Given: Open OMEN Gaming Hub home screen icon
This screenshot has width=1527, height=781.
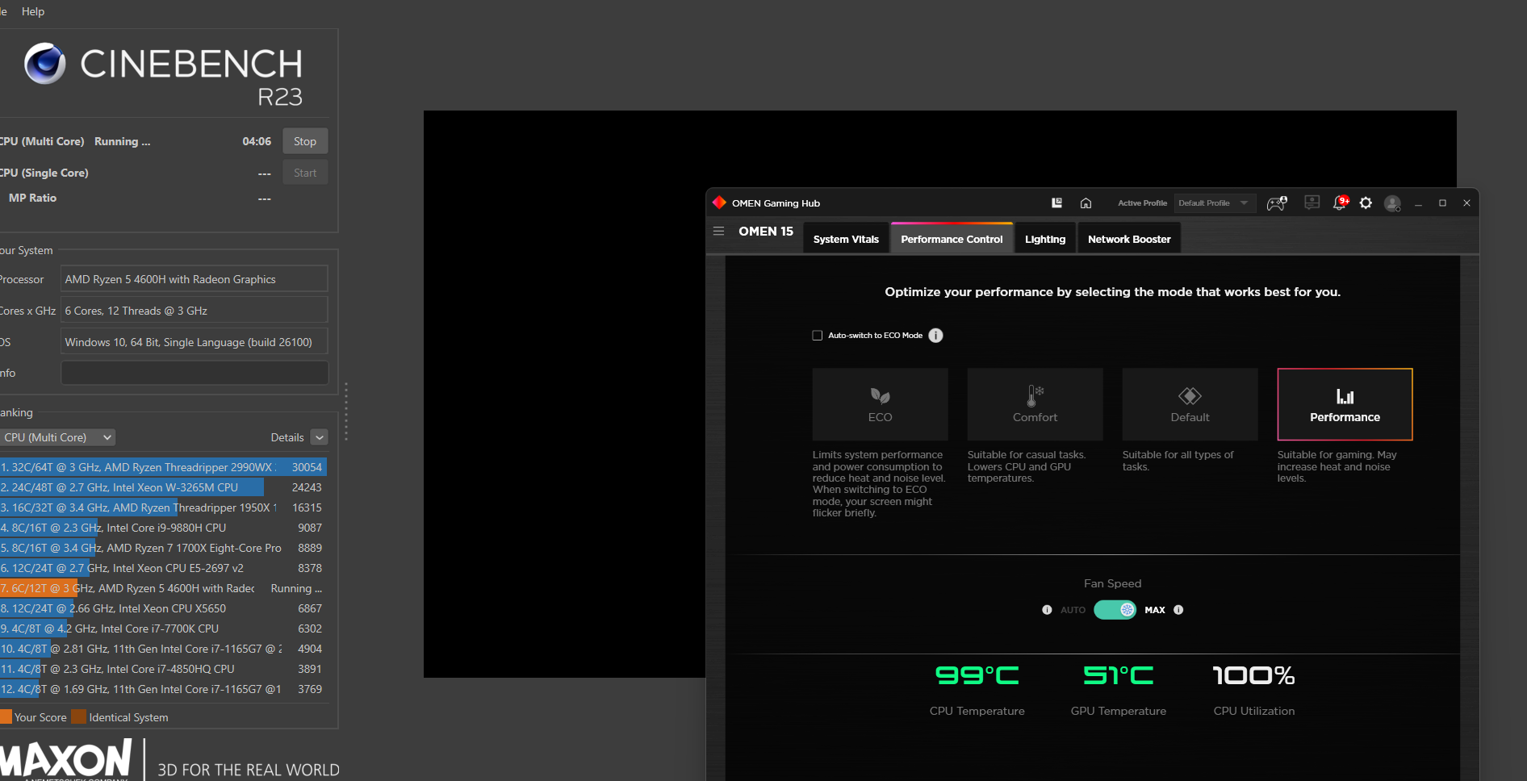Looking at the screenshot, I should (1086, 203).
